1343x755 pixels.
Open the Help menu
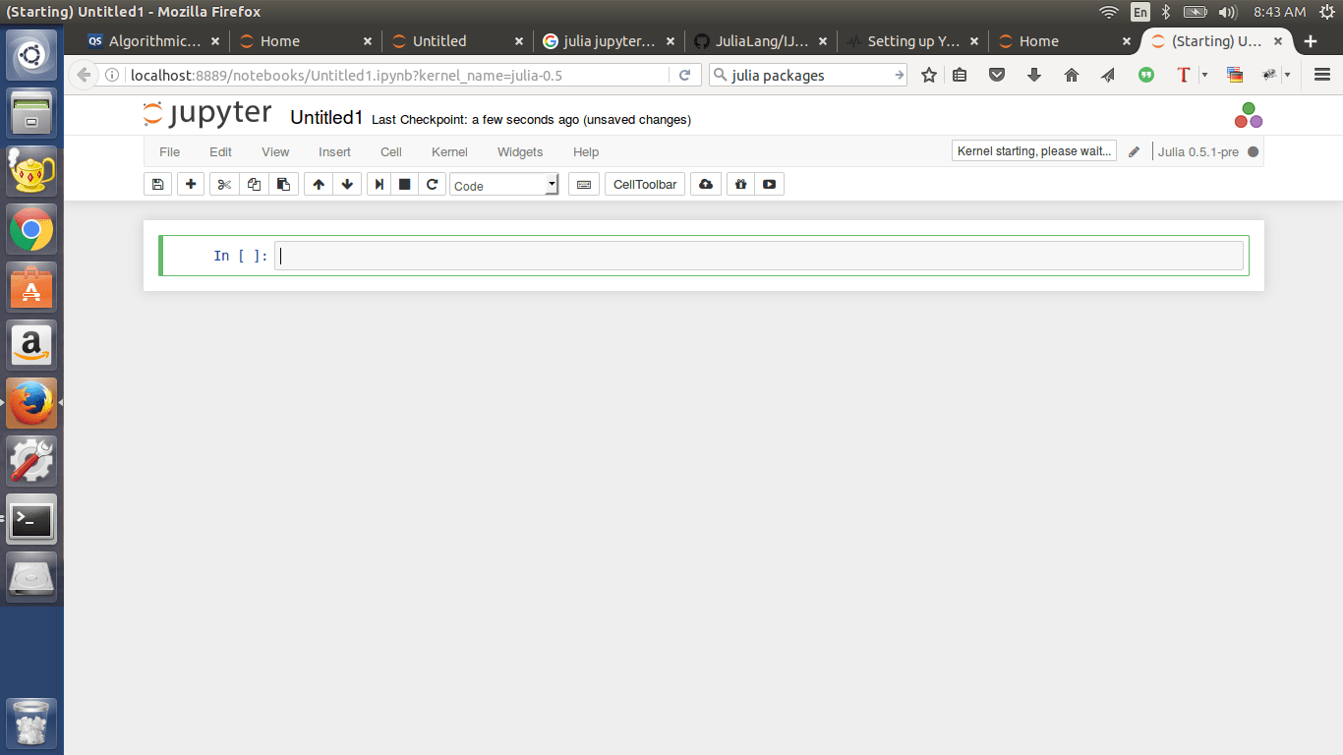[586, 151]
